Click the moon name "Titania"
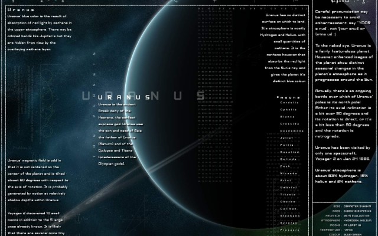This screenshot has height=236, width=378. point(288,195)
